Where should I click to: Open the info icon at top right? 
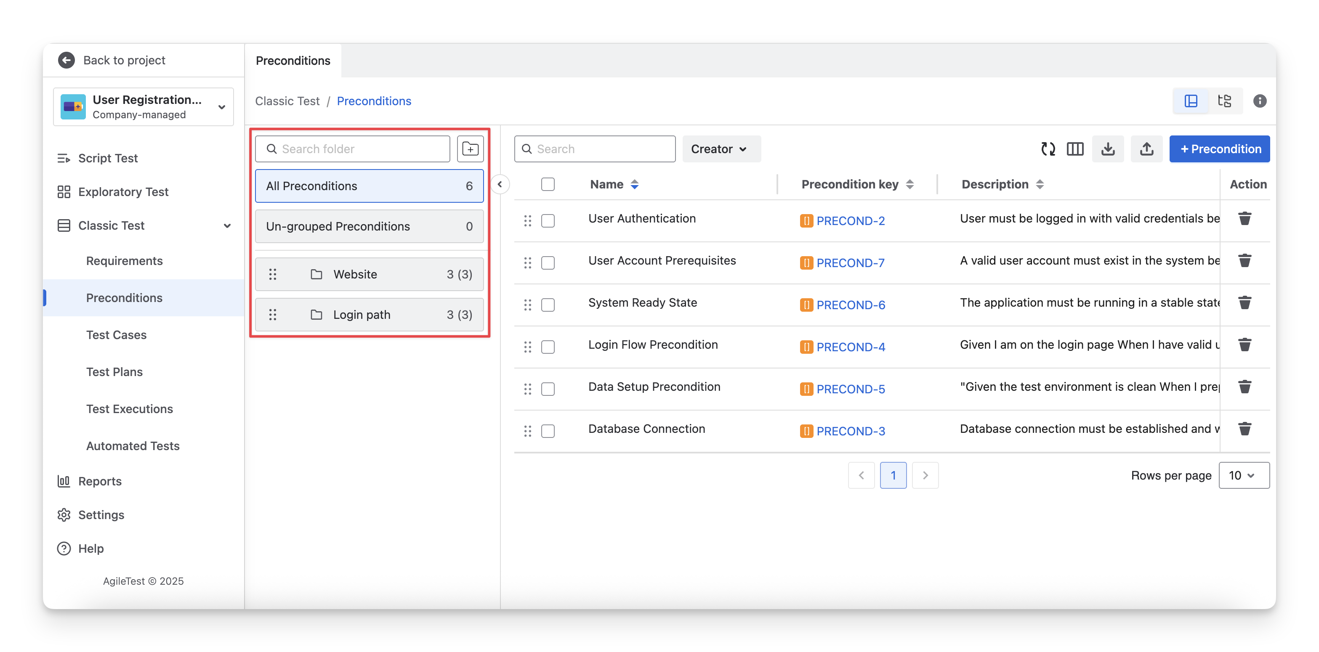(x=1260, y=101)
